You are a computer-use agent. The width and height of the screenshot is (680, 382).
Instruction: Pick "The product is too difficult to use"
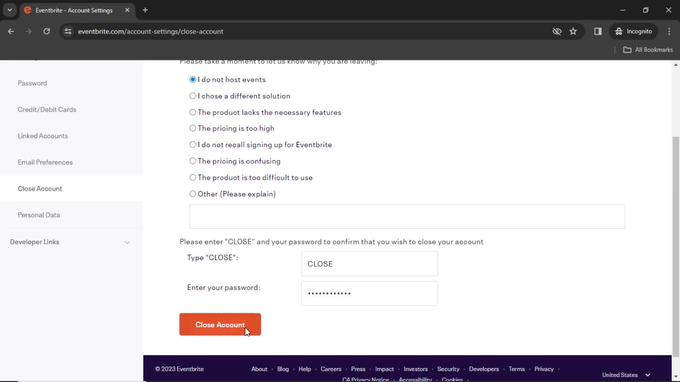[193, 178]
